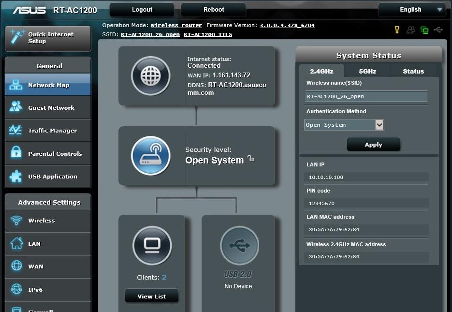Click the LAN house icon
The width and height of the screenshot is (452, 312).
[16, 243]
